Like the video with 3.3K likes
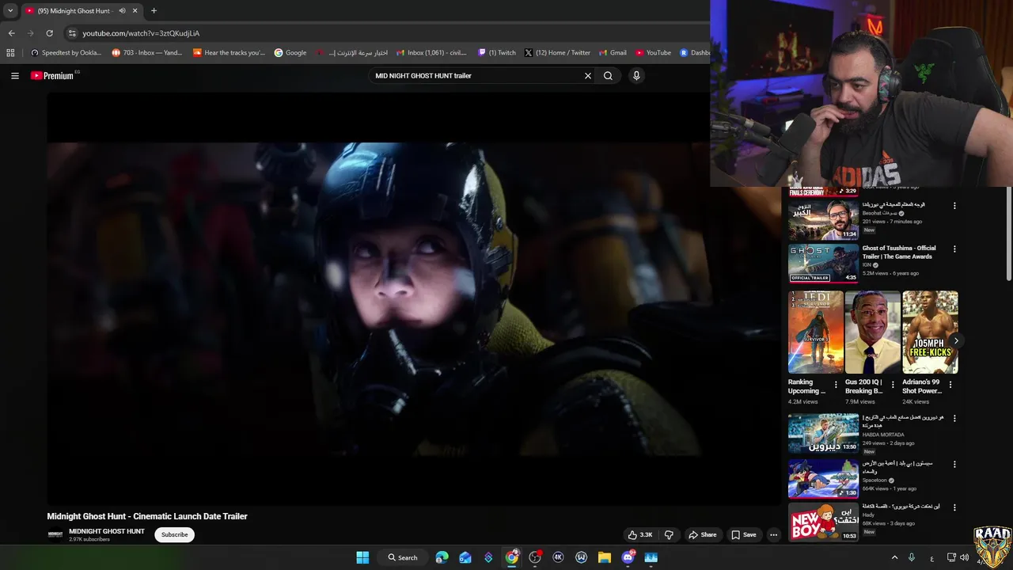 [x=640, y=534]
